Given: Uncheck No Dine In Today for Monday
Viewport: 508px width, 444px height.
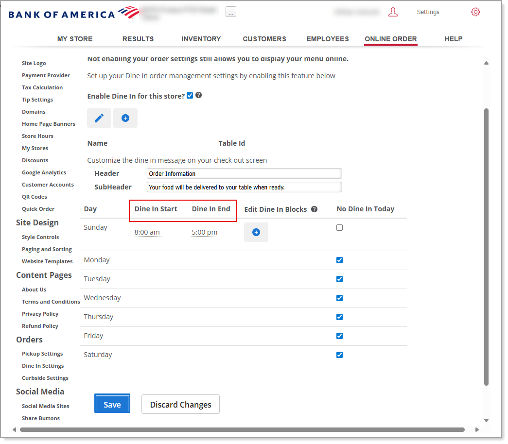Looking at the screenshot, I should [339, 260].
